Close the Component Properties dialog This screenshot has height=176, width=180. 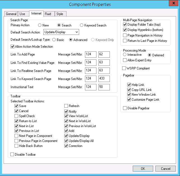click(x=174, y=3)
